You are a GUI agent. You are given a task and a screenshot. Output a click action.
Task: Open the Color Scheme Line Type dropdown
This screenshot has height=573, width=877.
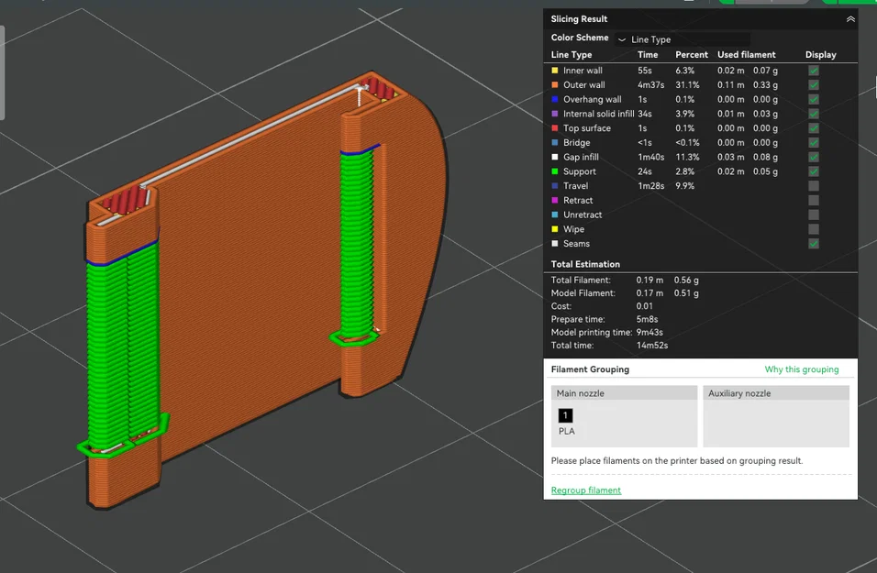(x=683, y=39)
